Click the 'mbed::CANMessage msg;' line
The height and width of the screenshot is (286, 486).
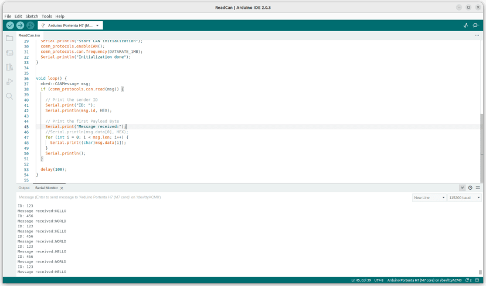66,84
